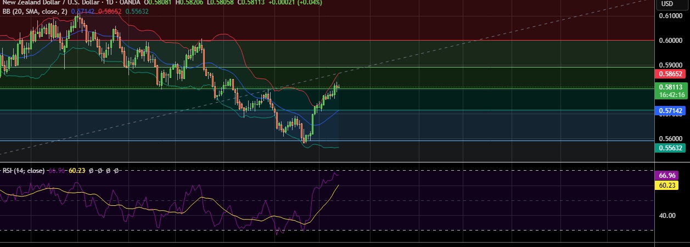The height and width of the screenshot is (247, 690).
Task: Click the OANDA data source label in the title
Action: pos(131,3)
